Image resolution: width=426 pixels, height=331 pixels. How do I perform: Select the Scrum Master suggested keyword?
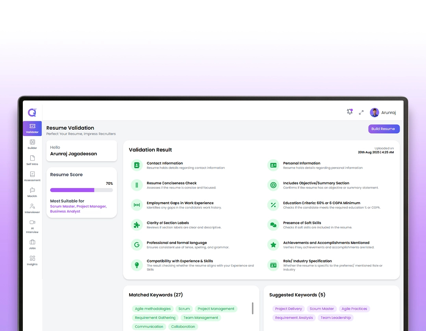coord(322,309)
